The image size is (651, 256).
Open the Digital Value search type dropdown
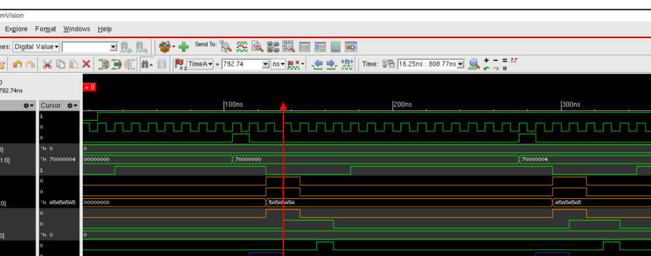37,47
